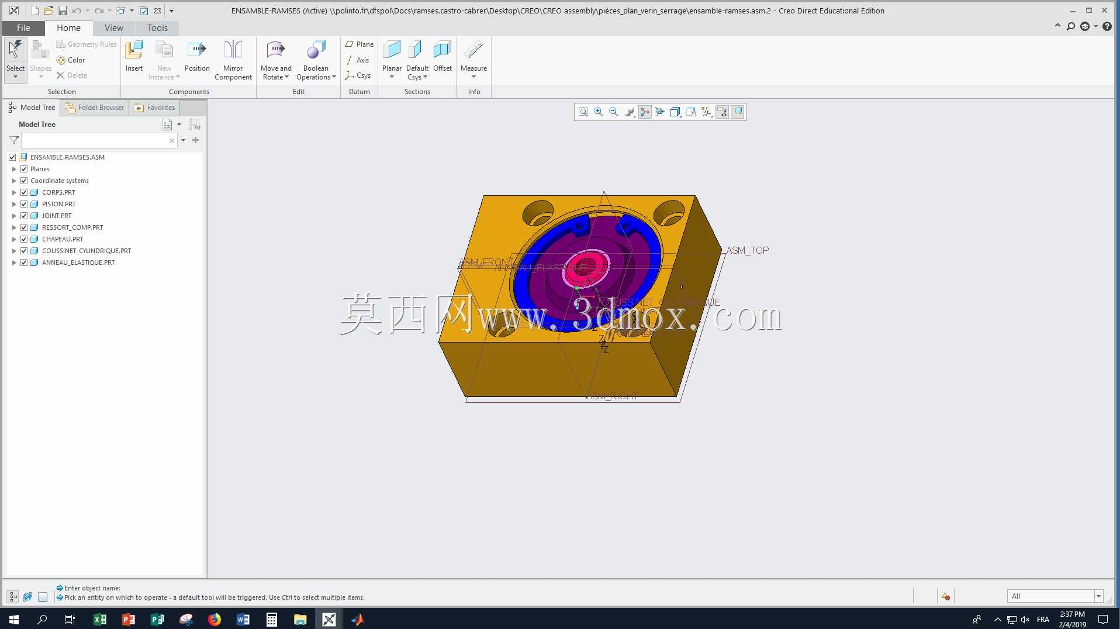Open the Windows Start menu
The width and height of the screenshot is (1120, 629).
click(x=14, y=620)
